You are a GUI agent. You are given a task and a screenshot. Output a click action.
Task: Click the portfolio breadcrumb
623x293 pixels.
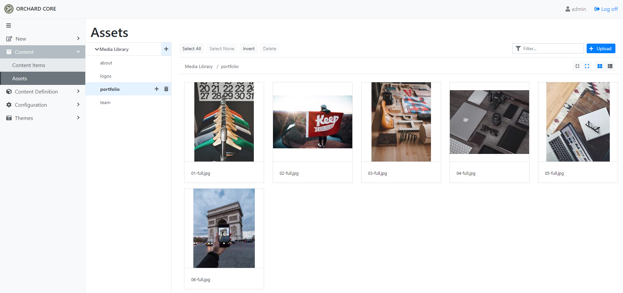coord(230,66)
